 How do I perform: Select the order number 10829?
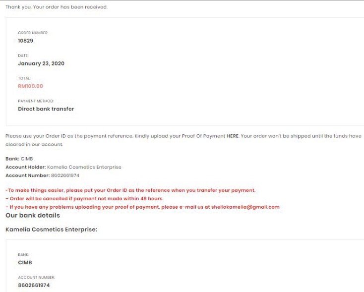click(25, 41)
